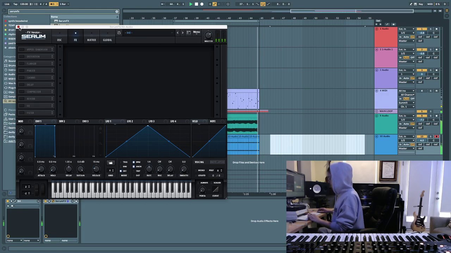Screen dimensions: 451x253
Task: Open the Serum Menu button
Action: click(196, 32)
